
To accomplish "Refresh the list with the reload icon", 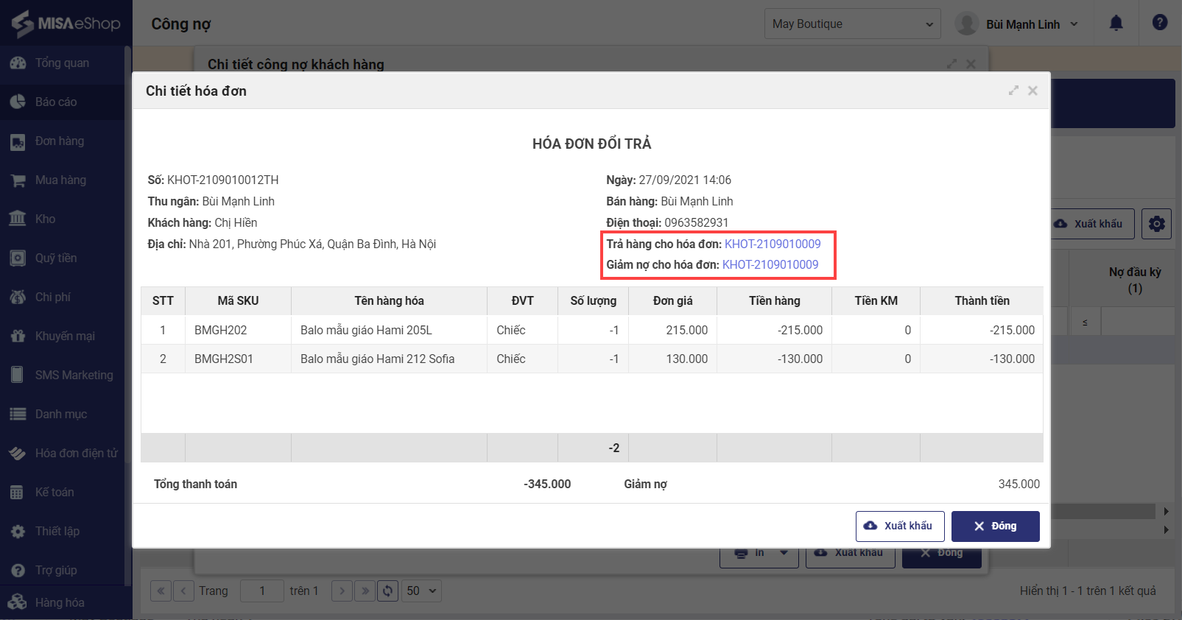I will pyautogui.click(x=388, y=591).
